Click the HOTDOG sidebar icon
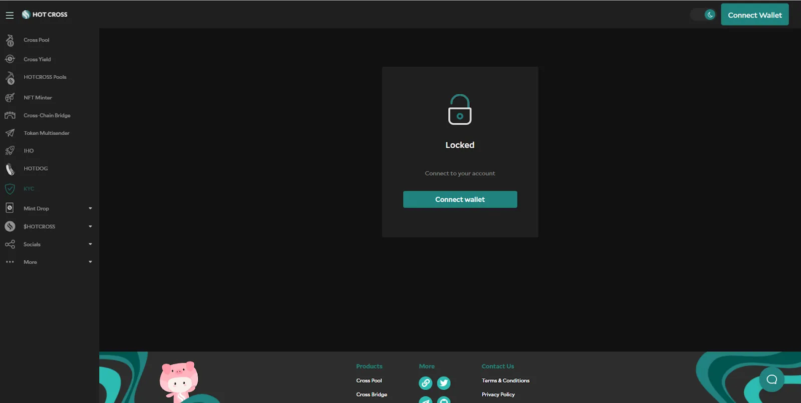 click(10, 169)
